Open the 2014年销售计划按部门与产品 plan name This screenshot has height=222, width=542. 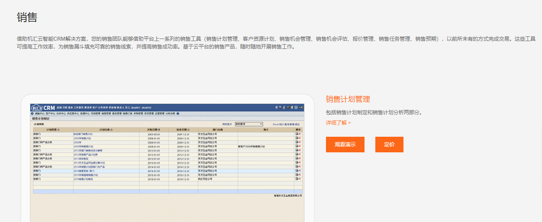(89, 167)
